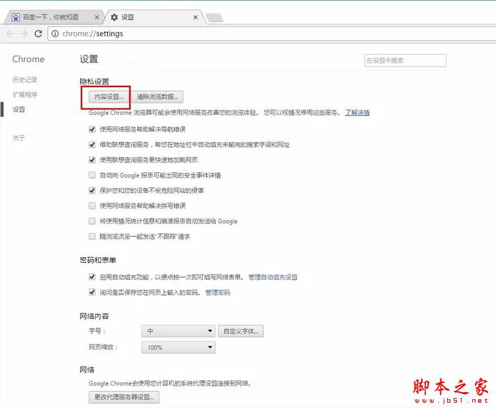This screenshot has height=408, width=496.
Task: Click the 在设置中搜索 search box
Action: pos(405,60)
